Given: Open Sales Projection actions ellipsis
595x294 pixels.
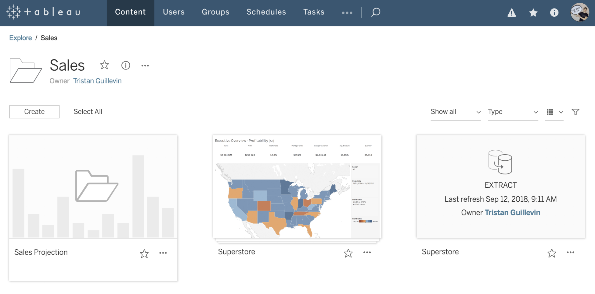Looking at the screenshot, I should (x=163, y=253).
